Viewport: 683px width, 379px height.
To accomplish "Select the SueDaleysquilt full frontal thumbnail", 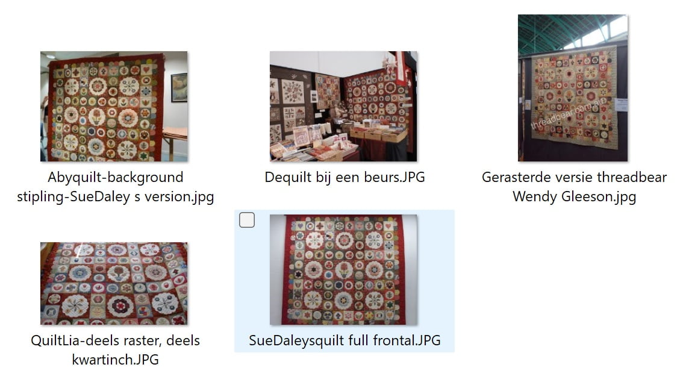I will pos(343,270).
